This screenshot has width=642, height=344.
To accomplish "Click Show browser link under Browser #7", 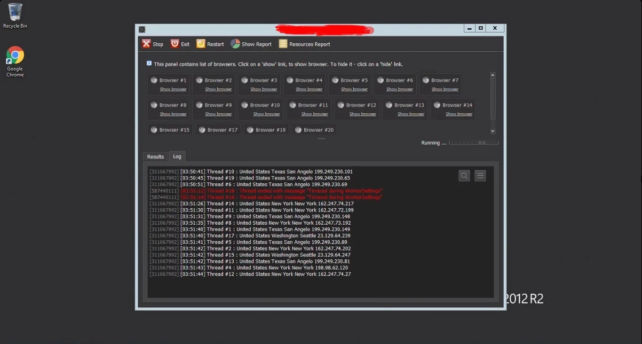I will 445,89.
